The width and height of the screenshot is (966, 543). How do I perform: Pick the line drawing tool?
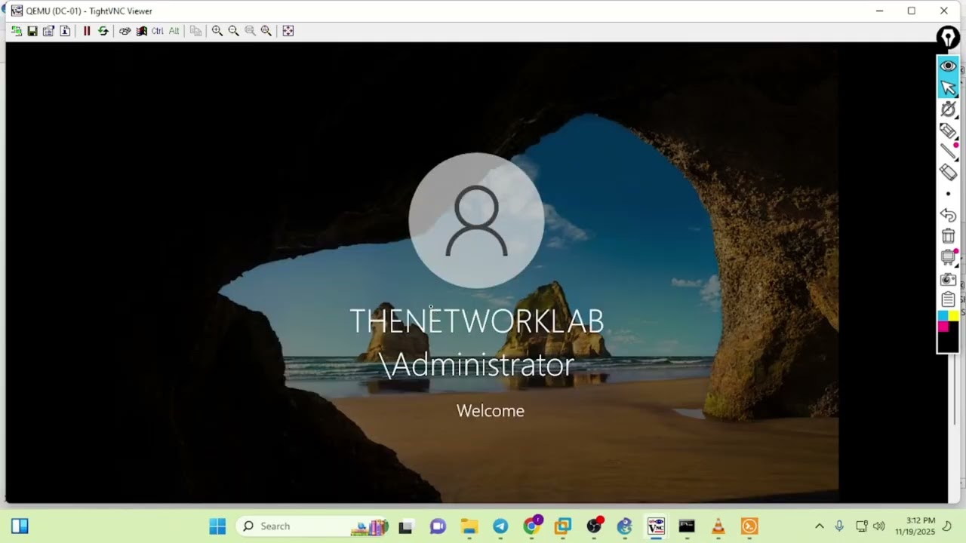(x=948, y=152)
